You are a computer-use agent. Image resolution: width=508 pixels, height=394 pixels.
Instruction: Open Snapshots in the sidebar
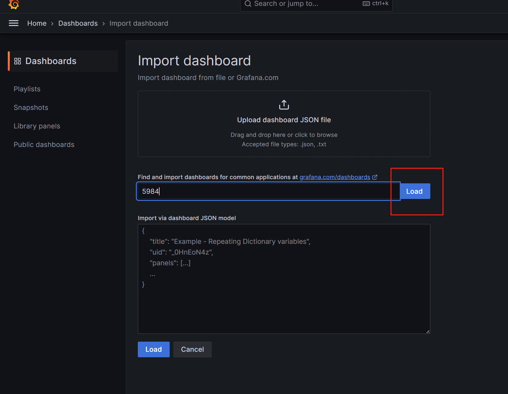pos(31,108)
